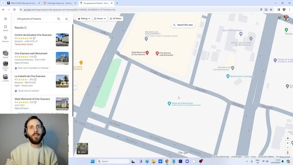
Task: Switch to the first browser tab
Action: pyautogui.click(x=23, y=3)
